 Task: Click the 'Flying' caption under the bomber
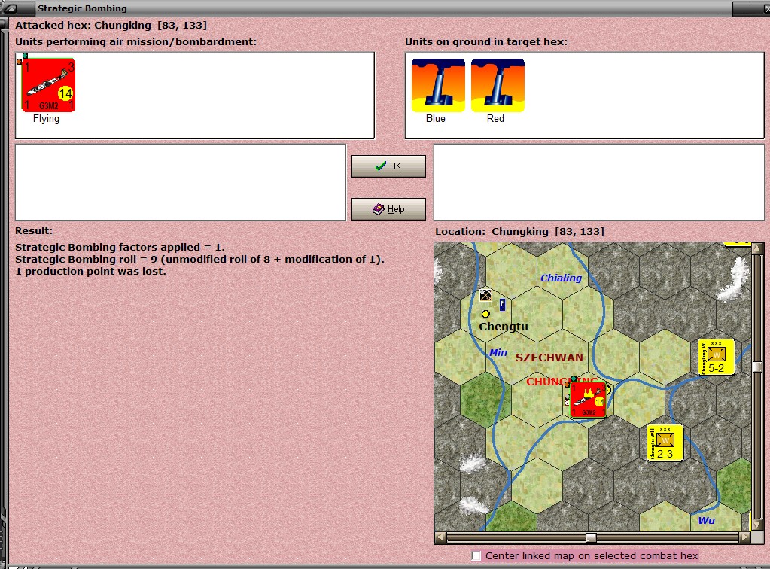coord(46,118)
